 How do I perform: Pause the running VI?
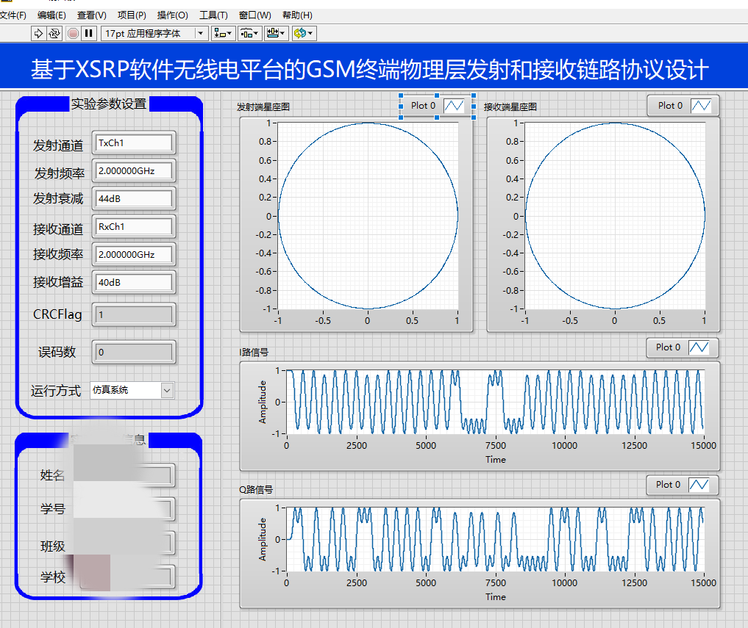pos(89,33)
